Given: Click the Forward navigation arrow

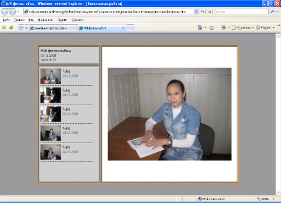Looking at the screenshot, I should point(12,12).
